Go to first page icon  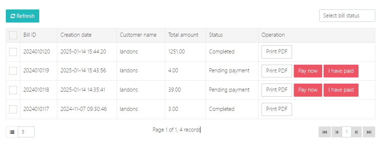pyautogui.click(x=325, y=132)
